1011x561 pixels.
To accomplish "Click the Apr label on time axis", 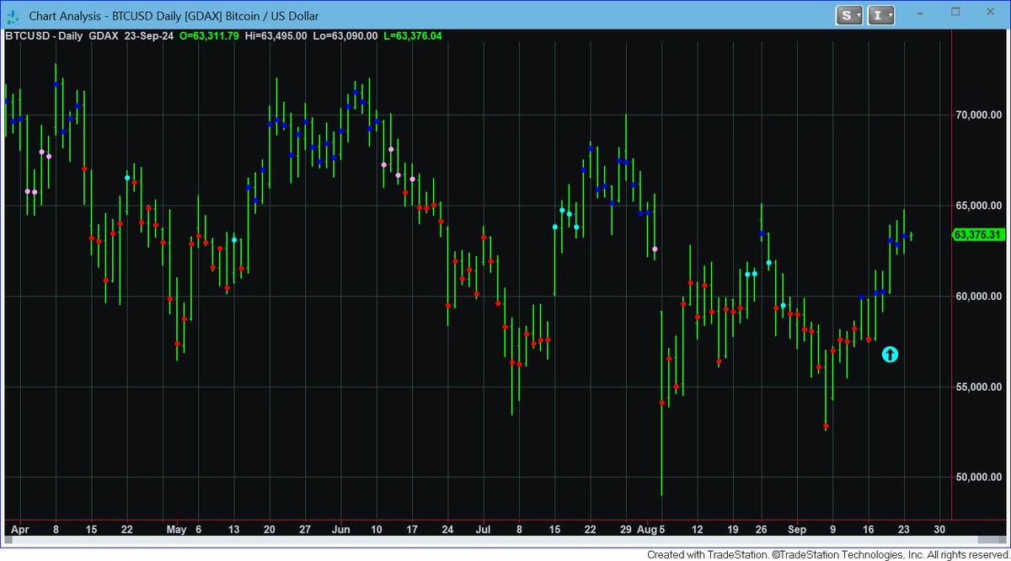I will (x=19, y=530).
